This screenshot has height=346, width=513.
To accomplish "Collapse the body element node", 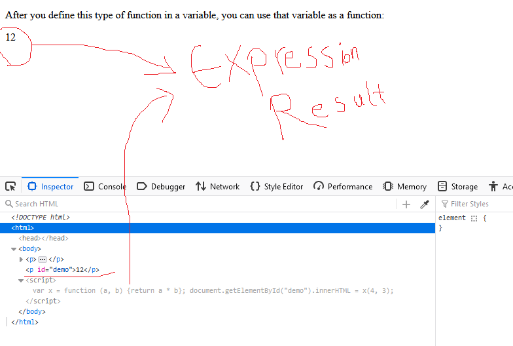I will coord(14,249).
